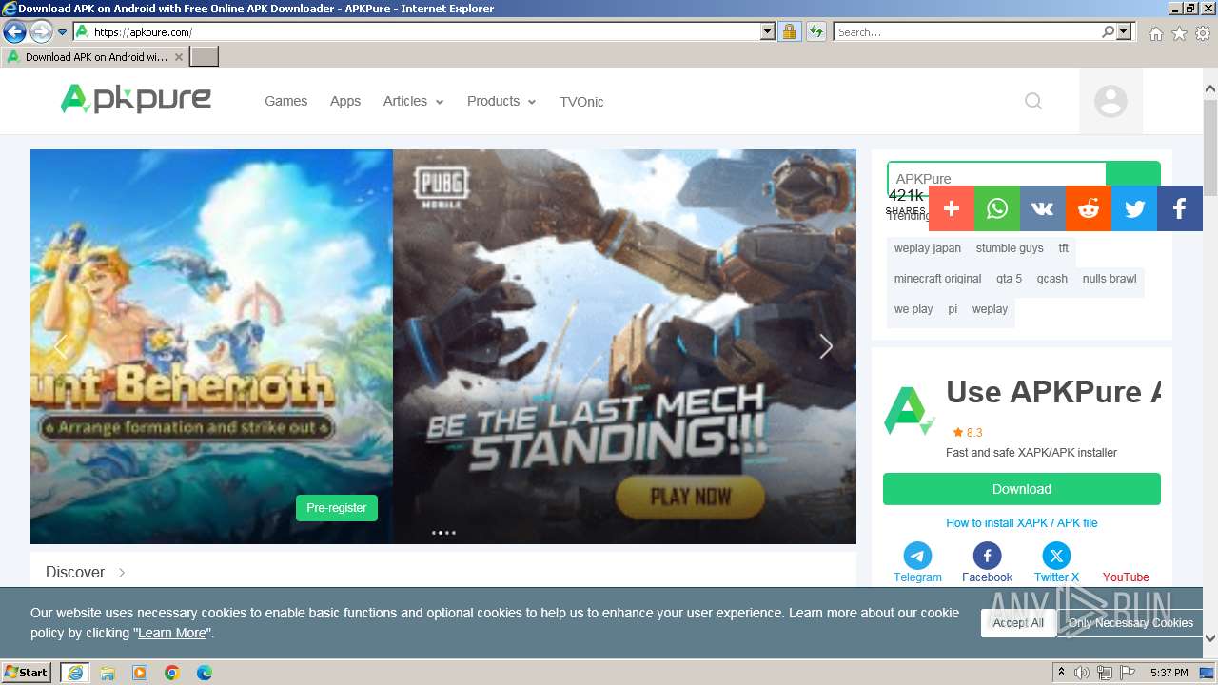Share the page on Twitter bird icon
The width and height of the screenshot is (1218, 685).
click(1134, 208)
